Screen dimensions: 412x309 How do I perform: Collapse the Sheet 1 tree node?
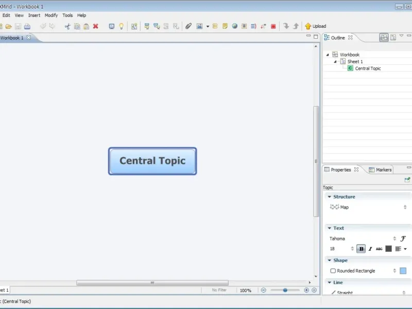(x=335, y=61)
